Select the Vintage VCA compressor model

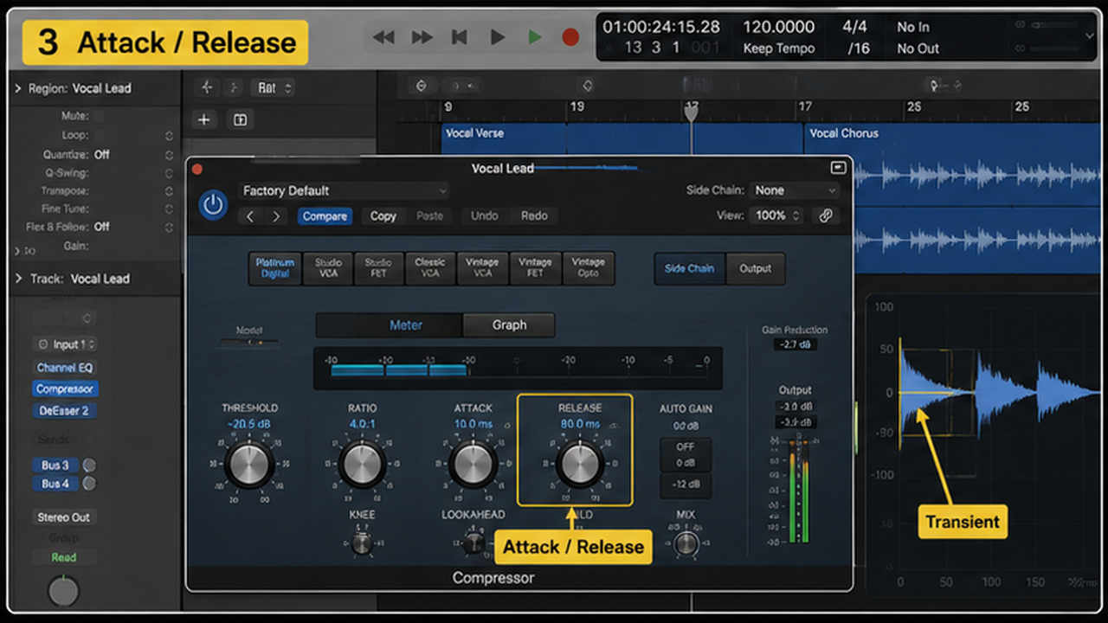[482, 267]
